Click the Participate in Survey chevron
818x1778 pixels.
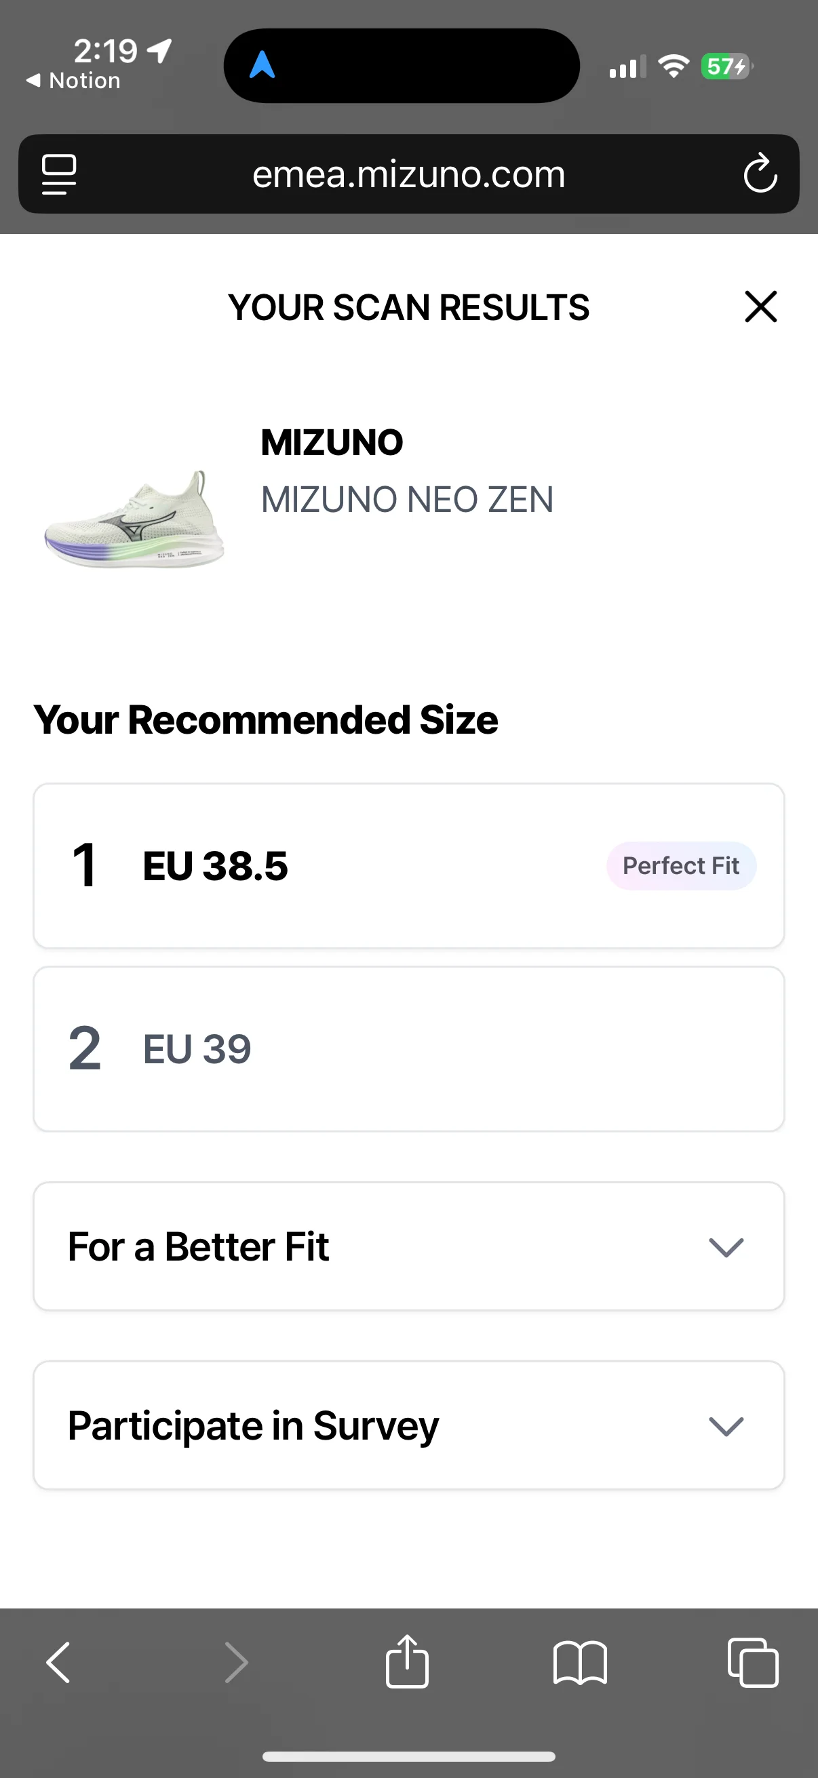[726, 1426]
